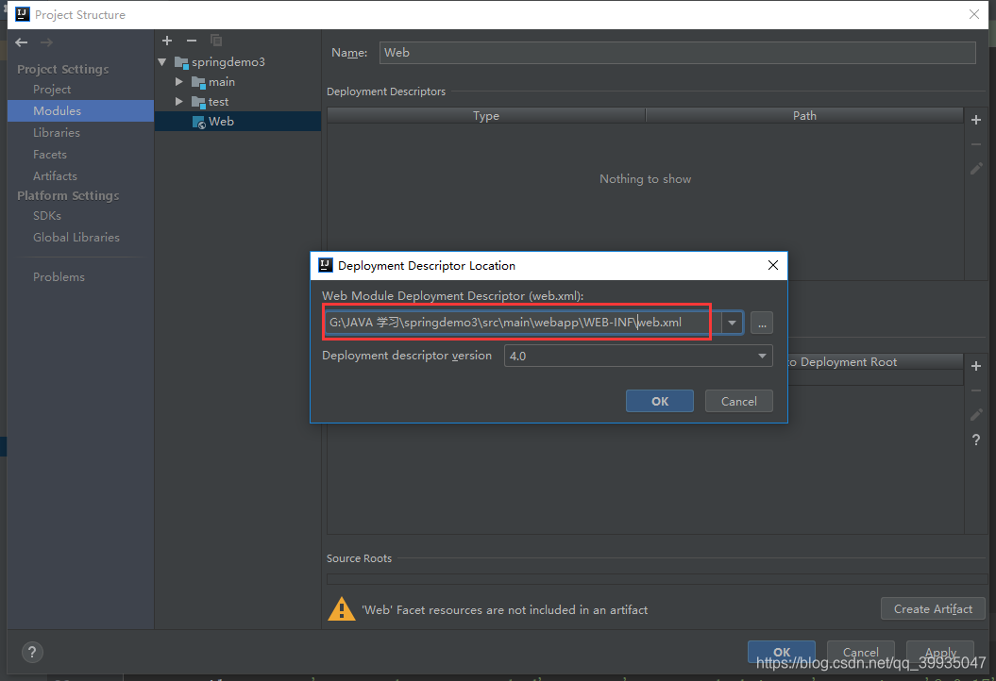The width and height of the screenshot is (996, 681).
Task: Select the Modules settings item
Action: coord(80,111)
